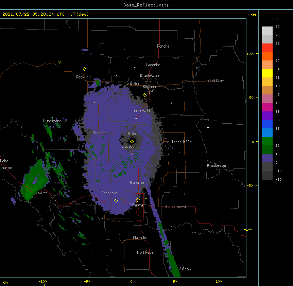
Task: Click the Airdrie label
Action: [137, 182]
